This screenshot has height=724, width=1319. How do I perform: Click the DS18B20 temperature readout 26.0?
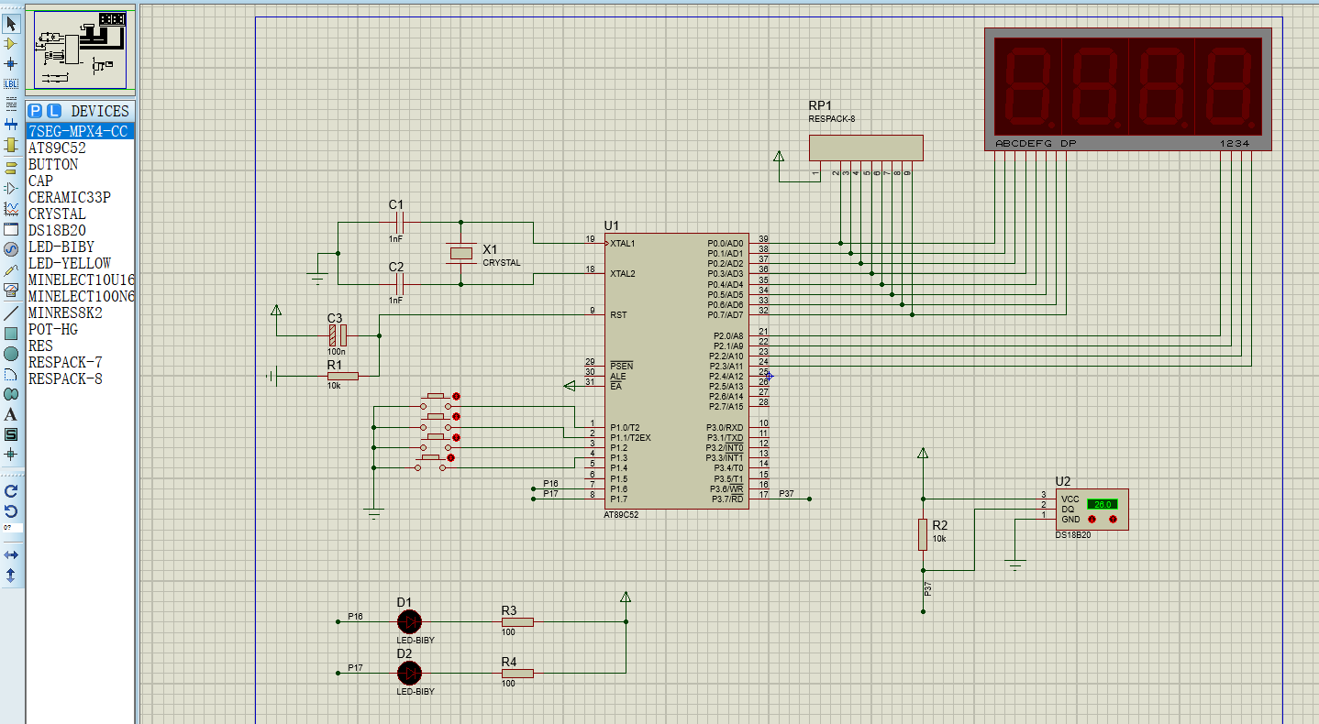coord(1102,504)
